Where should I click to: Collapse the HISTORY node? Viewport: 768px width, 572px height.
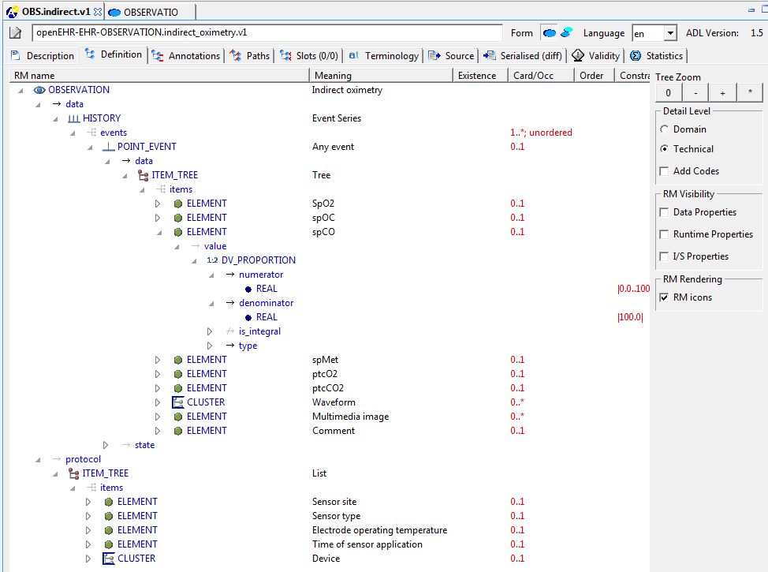[x=55, y=119]
